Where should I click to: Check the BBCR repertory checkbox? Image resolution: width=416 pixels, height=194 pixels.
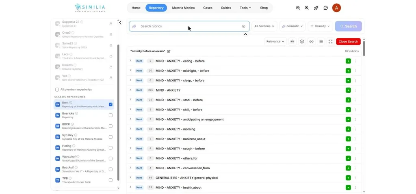pos(110,126)
